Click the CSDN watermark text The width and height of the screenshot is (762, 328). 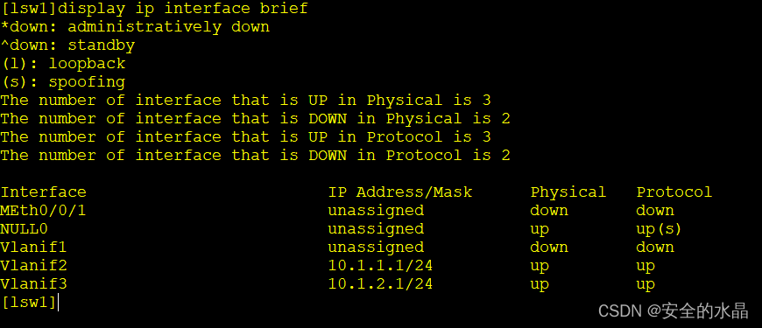pyautogui.click(x=673, y=311)
